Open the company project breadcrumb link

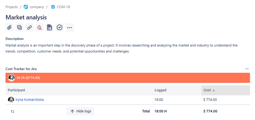tap(37, 7)
